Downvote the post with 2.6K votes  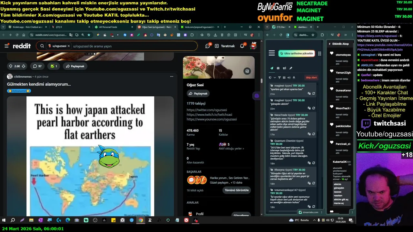point(24,66)
